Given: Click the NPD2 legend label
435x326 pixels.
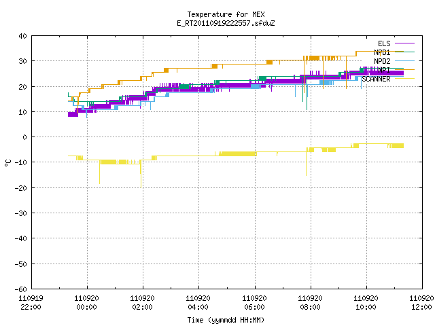Looking at the screenshot, I should (x=382, y=61).
